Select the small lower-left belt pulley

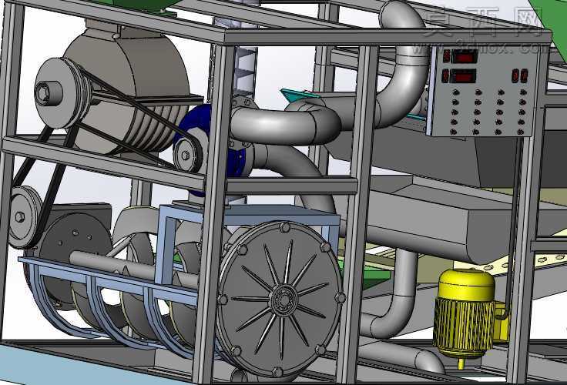pos(24,217)
